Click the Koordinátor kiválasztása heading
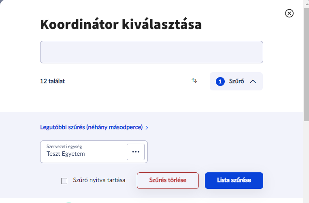This screenshot has height=203, width=309. [x=121, y=25]
